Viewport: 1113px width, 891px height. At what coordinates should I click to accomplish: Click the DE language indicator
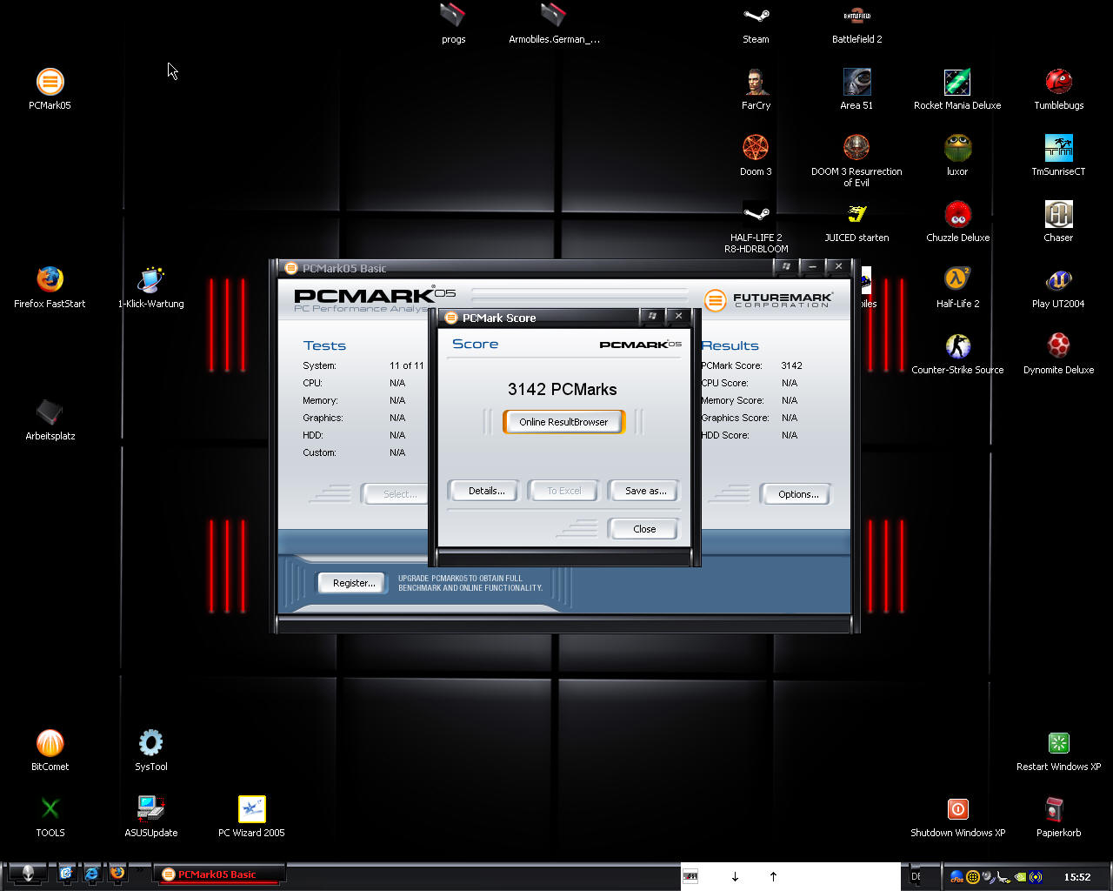(916, 876)
